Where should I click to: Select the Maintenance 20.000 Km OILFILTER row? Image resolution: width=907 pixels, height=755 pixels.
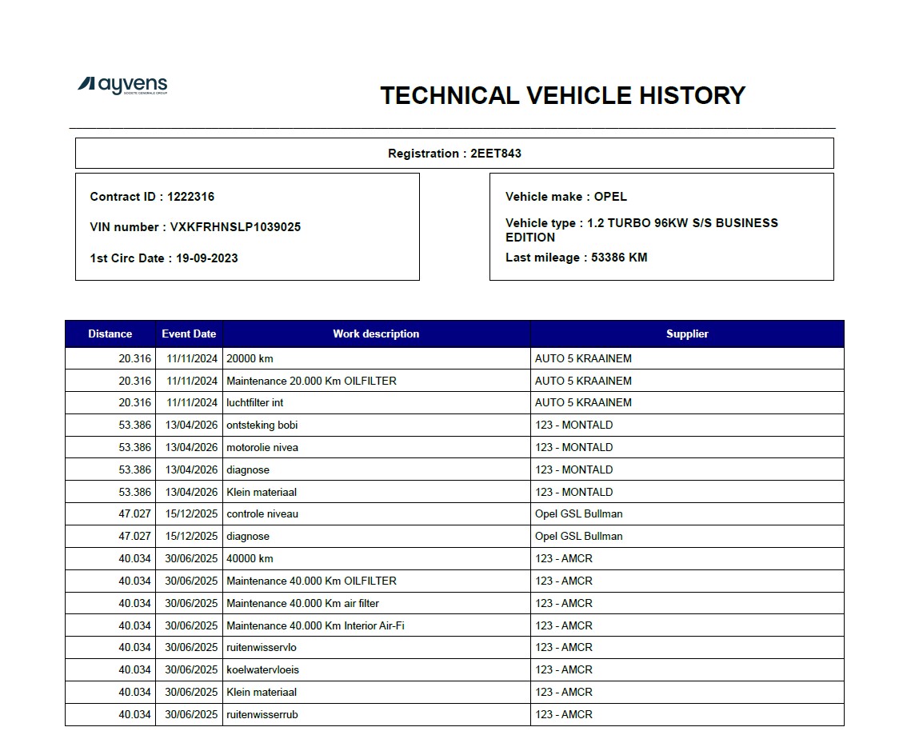(454, 381)
